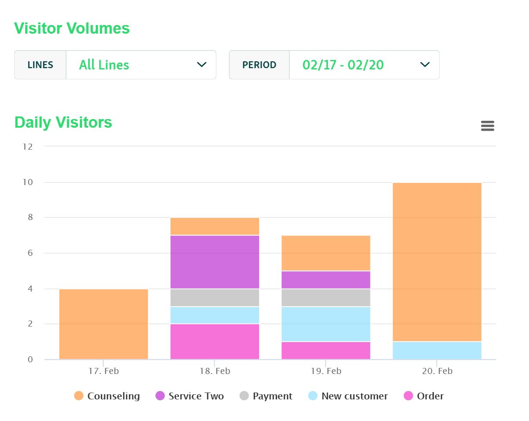Click blue New customer segment on 20. Feb
The width and height of the screenshot is (529, 421).
click(x=437, y=351)
